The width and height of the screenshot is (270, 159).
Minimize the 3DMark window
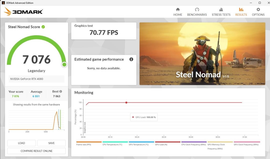(251, 3)
